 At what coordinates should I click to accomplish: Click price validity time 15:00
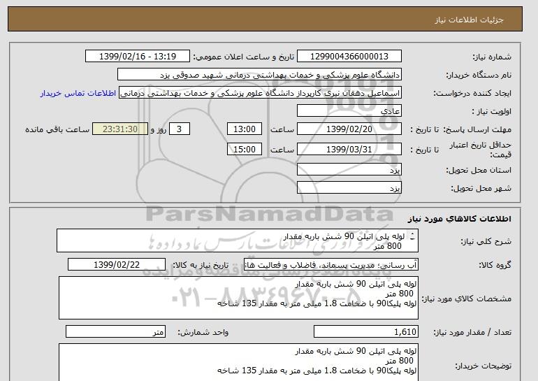[245, 150]
